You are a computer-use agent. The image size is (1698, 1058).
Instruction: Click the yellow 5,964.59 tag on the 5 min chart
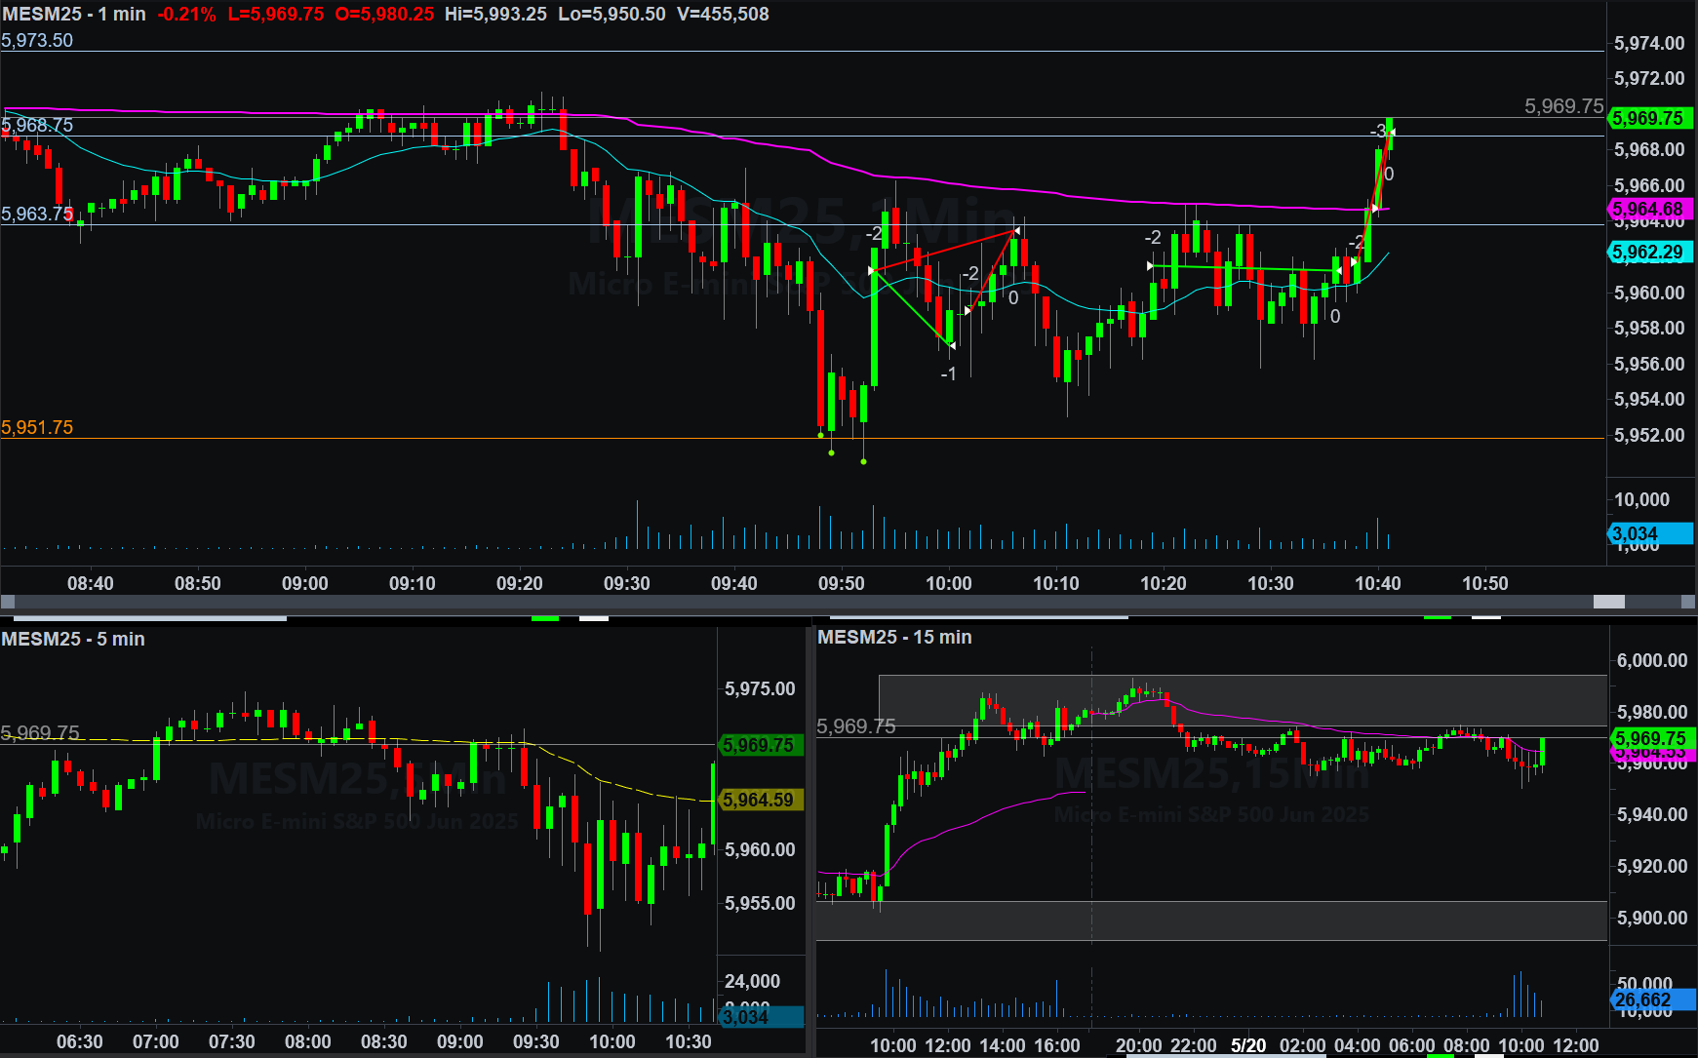[760, 800]
